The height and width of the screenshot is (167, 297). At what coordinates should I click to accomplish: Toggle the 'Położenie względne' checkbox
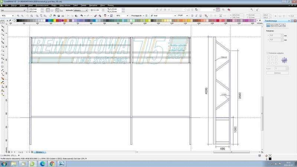268,53
